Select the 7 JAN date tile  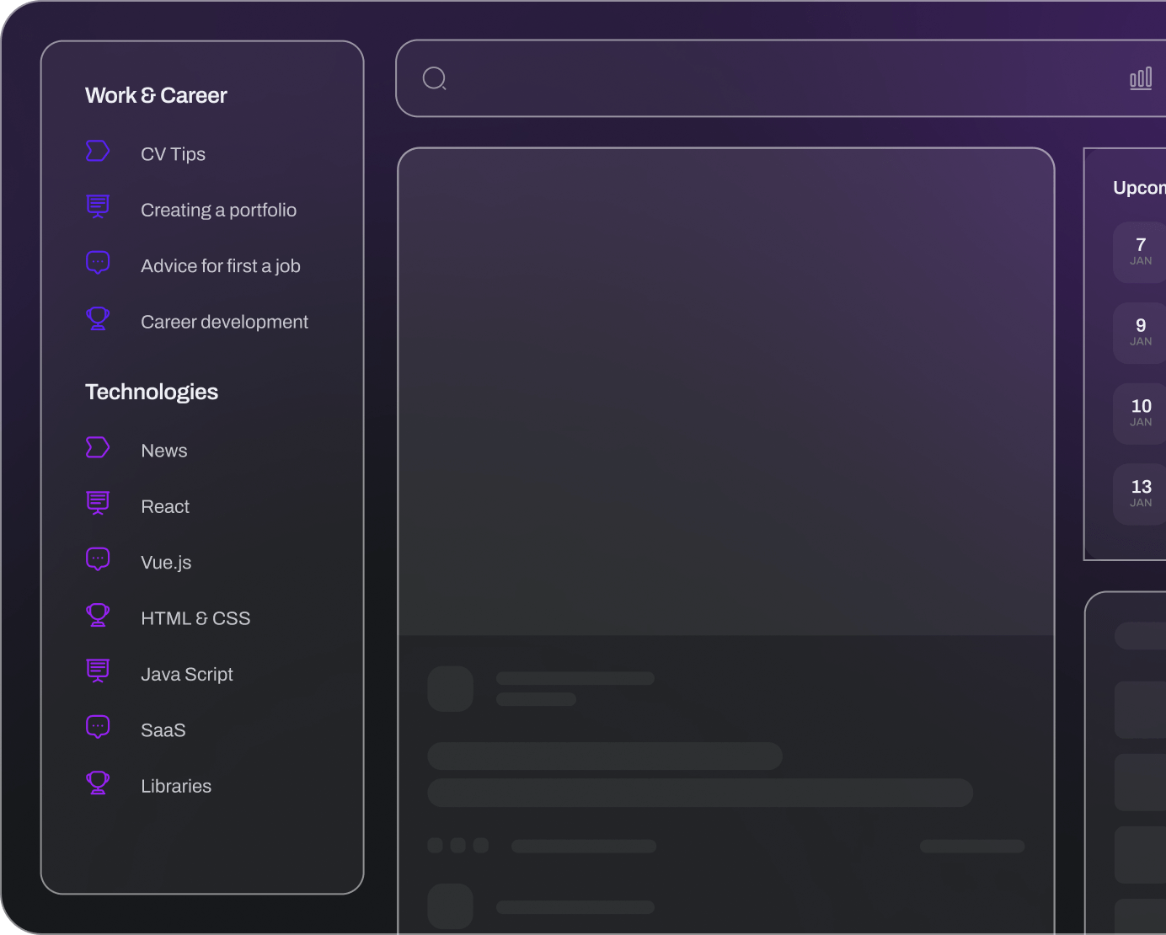click(1140, 251)
